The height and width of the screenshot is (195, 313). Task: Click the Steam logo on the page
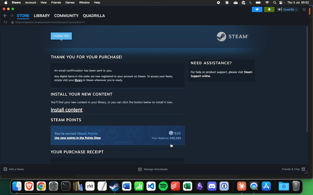point(232,37)
